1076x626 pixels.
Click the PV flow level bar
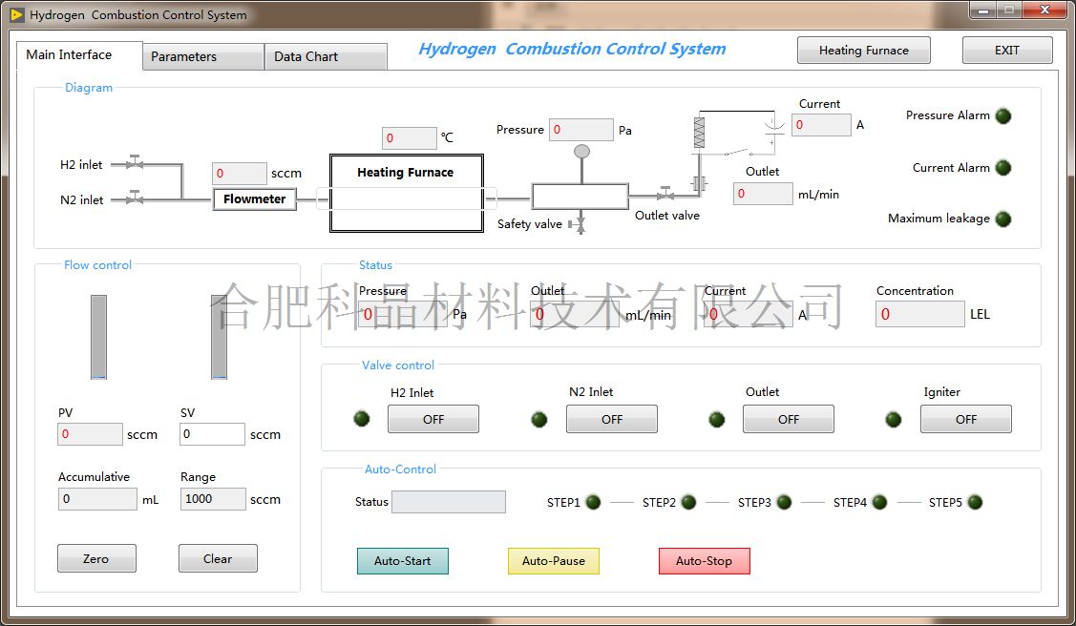[98, 337]
